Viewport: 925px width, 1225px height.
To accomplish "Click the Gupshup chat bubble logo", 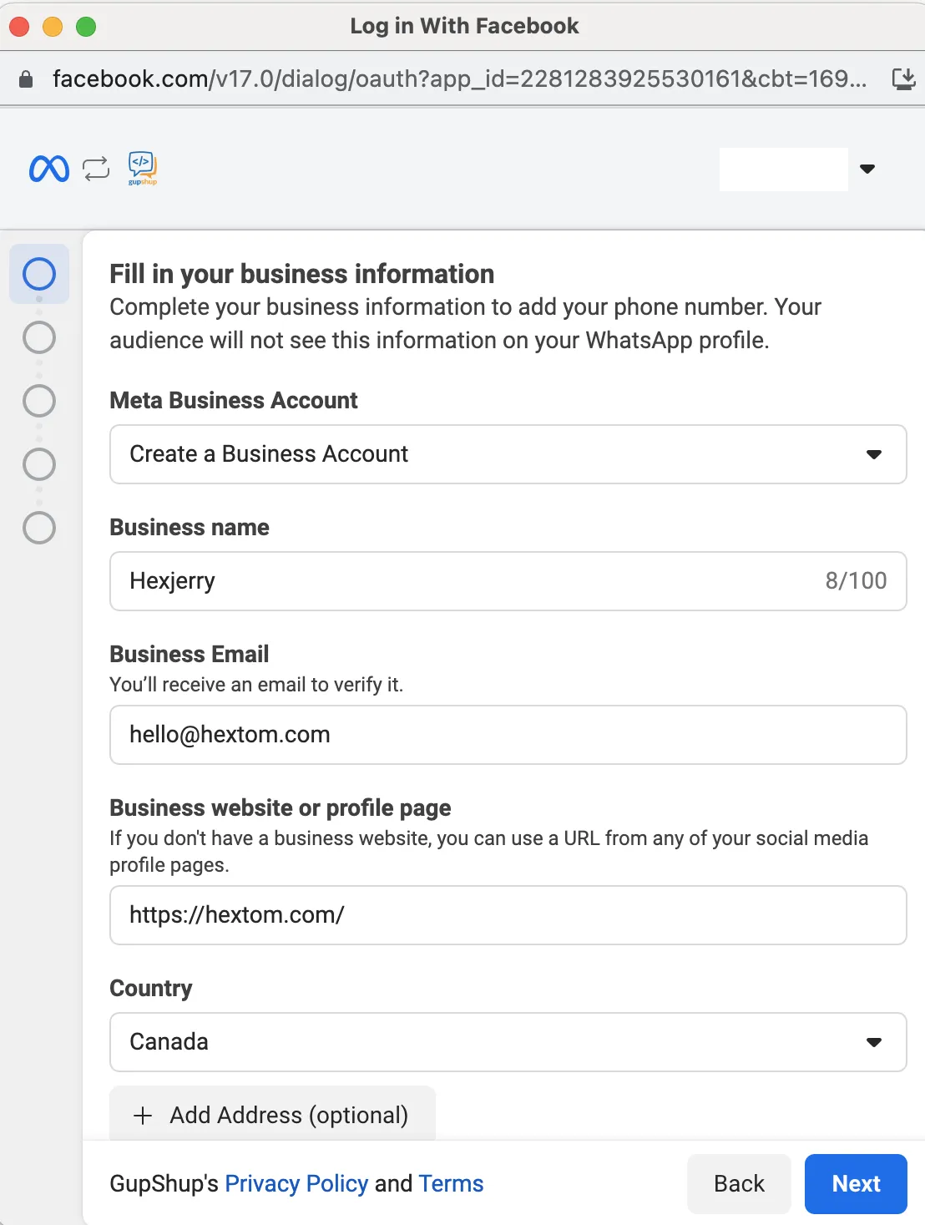I will pos(143,168).
